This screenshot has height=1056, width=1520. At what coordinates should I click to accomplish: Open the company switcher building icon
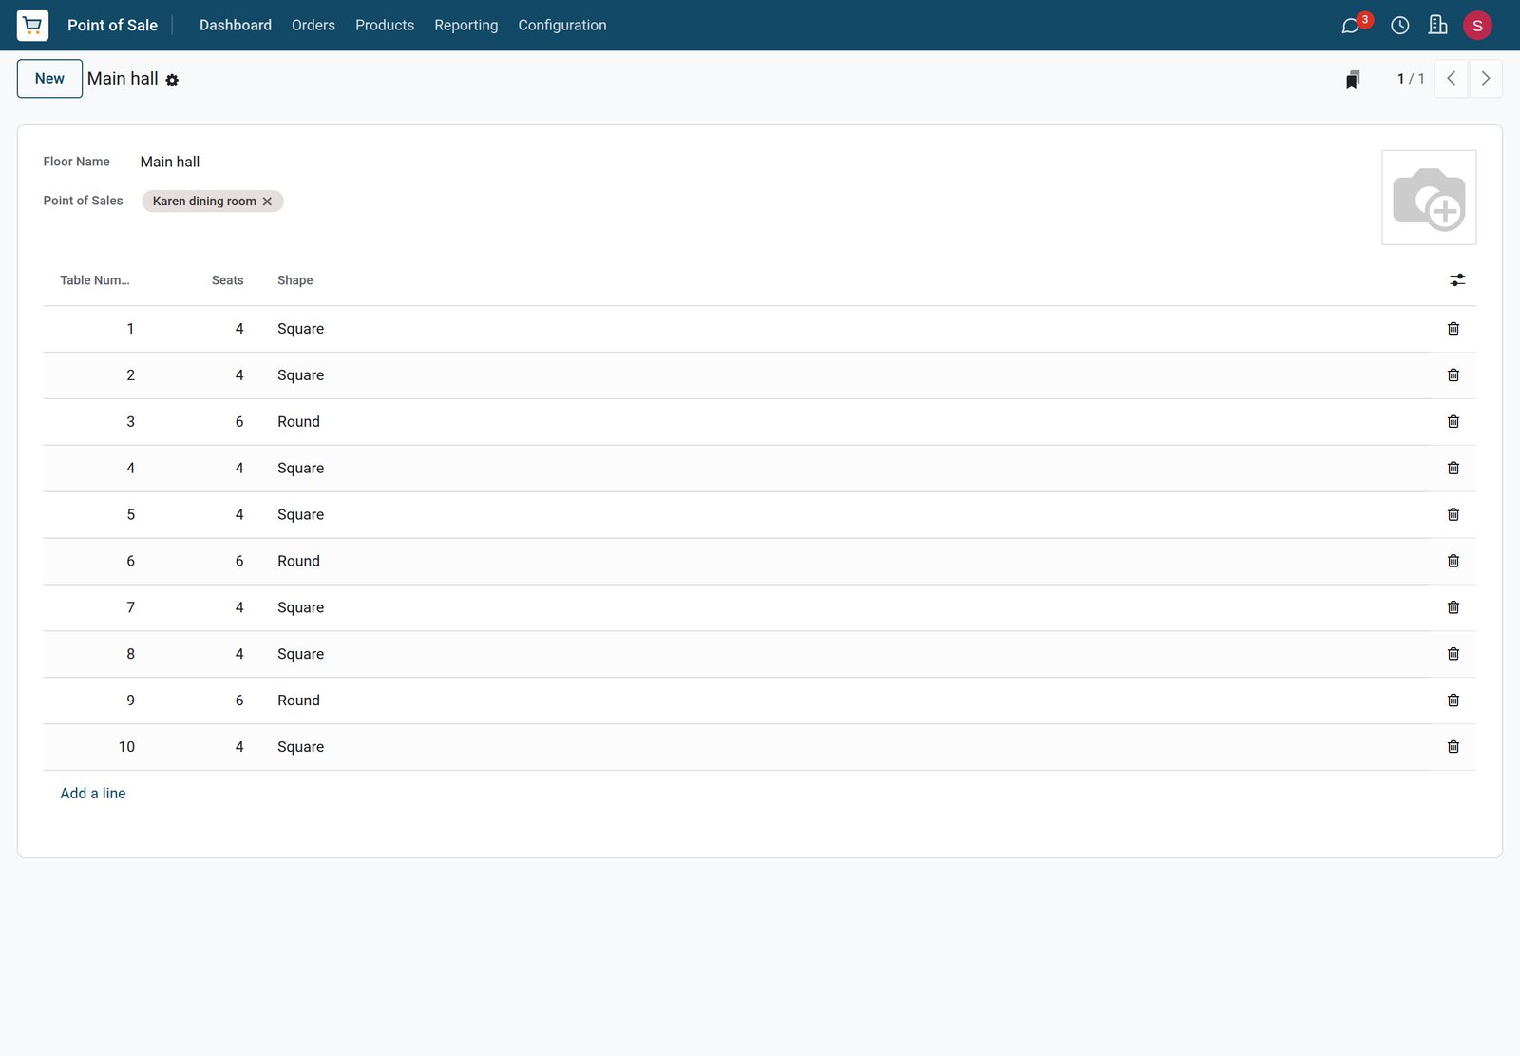click(x=1437, y=26)
